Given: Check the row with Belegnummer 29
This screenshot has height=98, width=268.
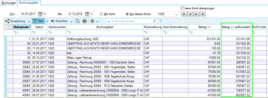Looking at the screenshot, I should pyautogui.click(x=10, y=48).
